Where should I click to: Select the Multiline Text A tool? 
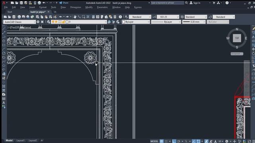[4, 102]
